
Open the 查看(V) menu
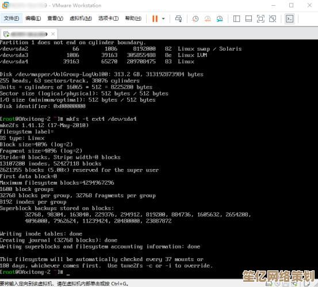55,18
